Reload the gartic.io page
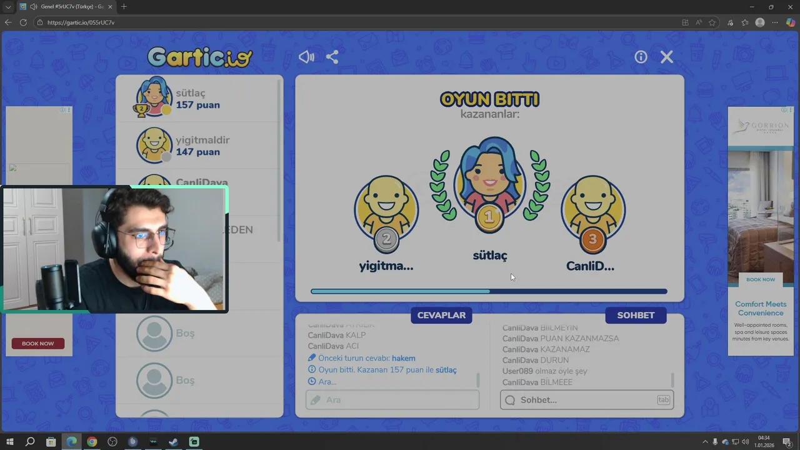This screenshot has width=800, height=450. [x=23, y=22]
